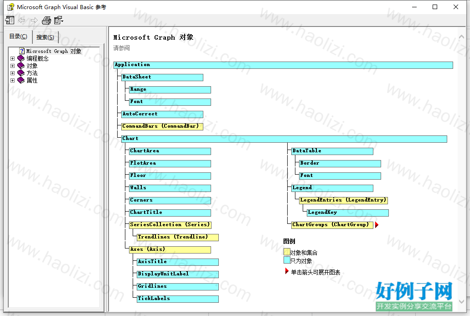Open the Floor object box
Image resolution: width=470 pixels, height=316 pixels.
click(170, 176)
